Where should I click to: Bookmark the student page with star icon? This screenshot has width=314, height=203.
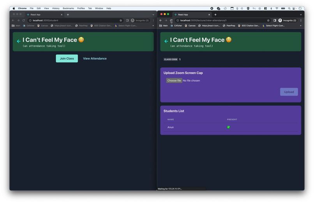pyautogui.click(x=120, y=20)
